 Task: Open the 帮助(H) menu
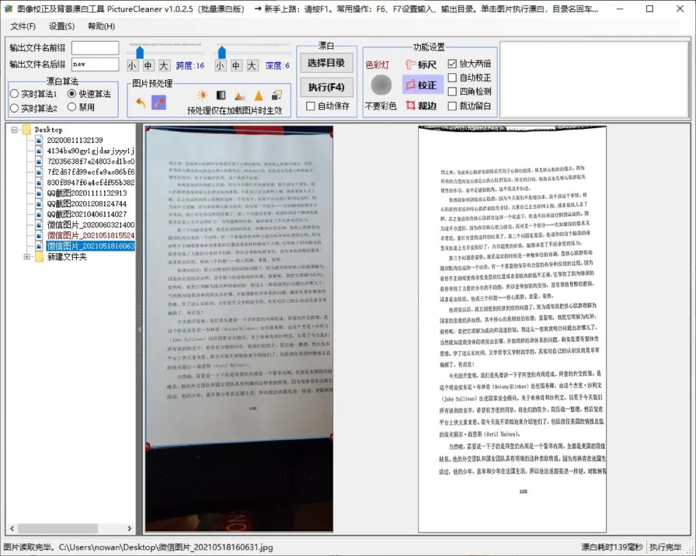pyautogui.click(x=101, y=26)
